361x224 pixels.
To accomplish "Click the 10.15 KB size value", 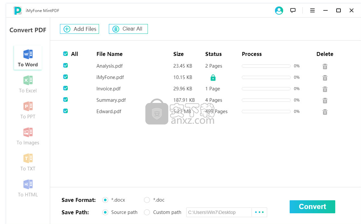I will [x=182, y=77].
